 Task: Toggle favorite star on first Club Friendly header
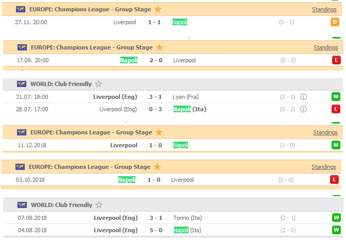point(98,84)
